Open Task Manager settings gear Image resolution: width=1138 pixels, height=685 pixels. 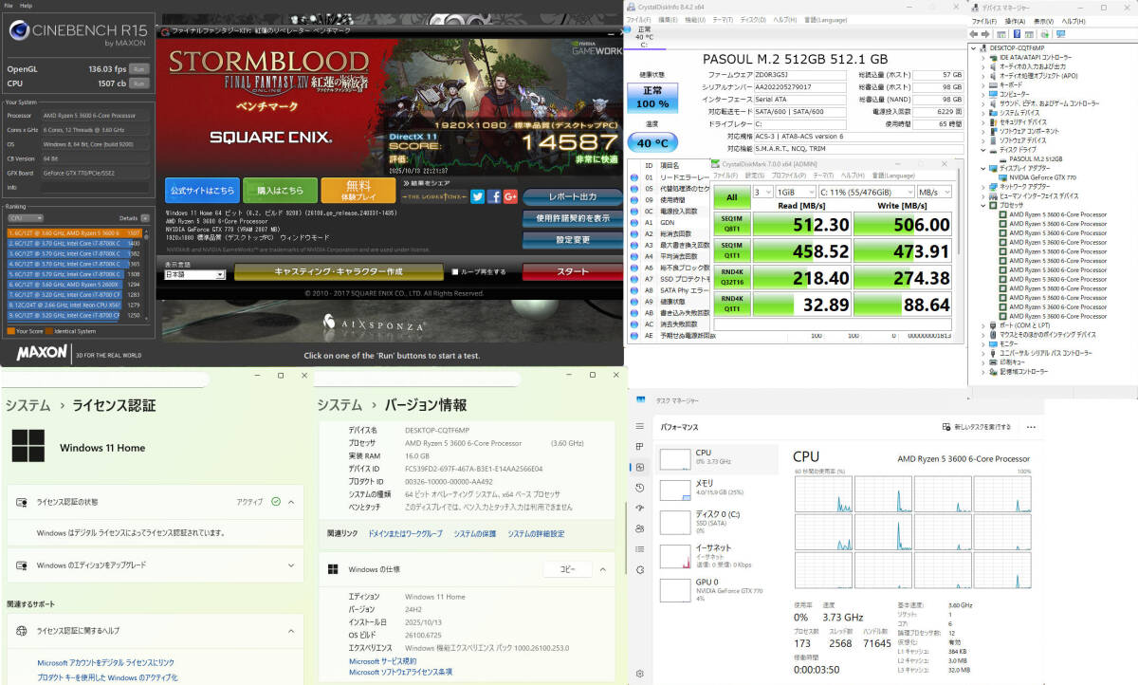pyautogui.click(x=640, y=674)
